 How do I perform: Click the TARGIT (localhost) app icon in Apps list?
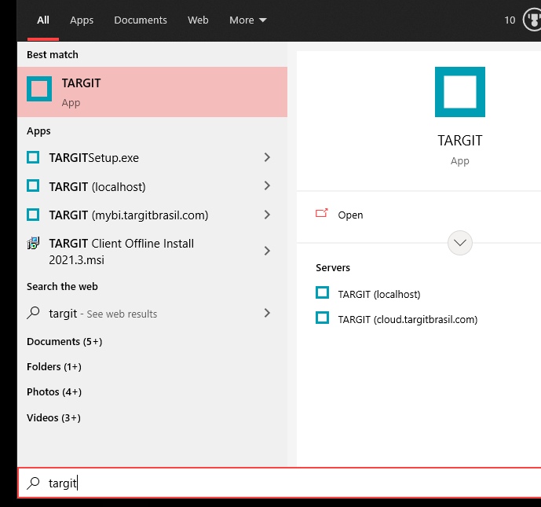pos(33,186)
